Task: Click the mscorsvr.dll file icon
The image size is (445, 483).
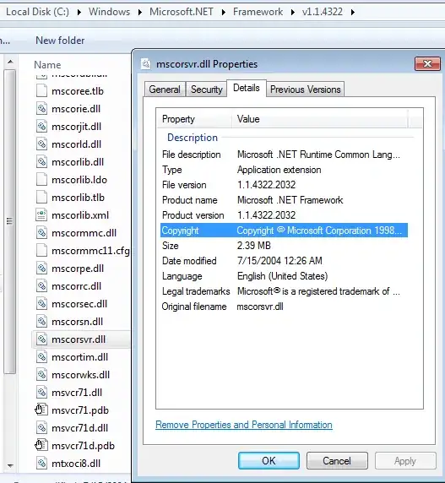Action: click(x=41, y=339)
